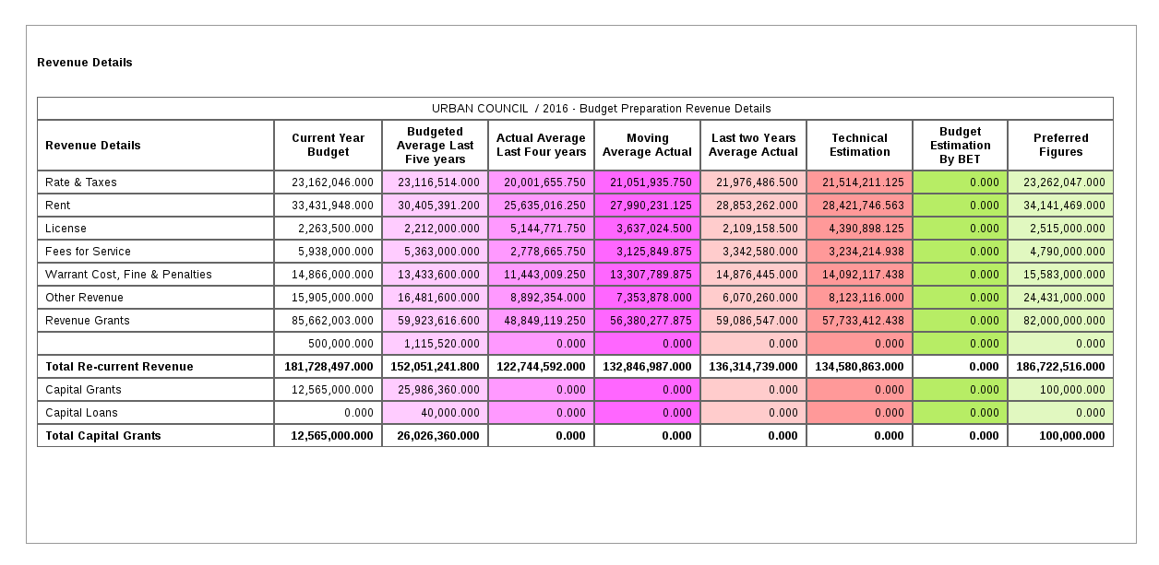This screenshot has width=1159, height=565.
Task: Click the value 5,144,771.750
Action: pos(548,229)
